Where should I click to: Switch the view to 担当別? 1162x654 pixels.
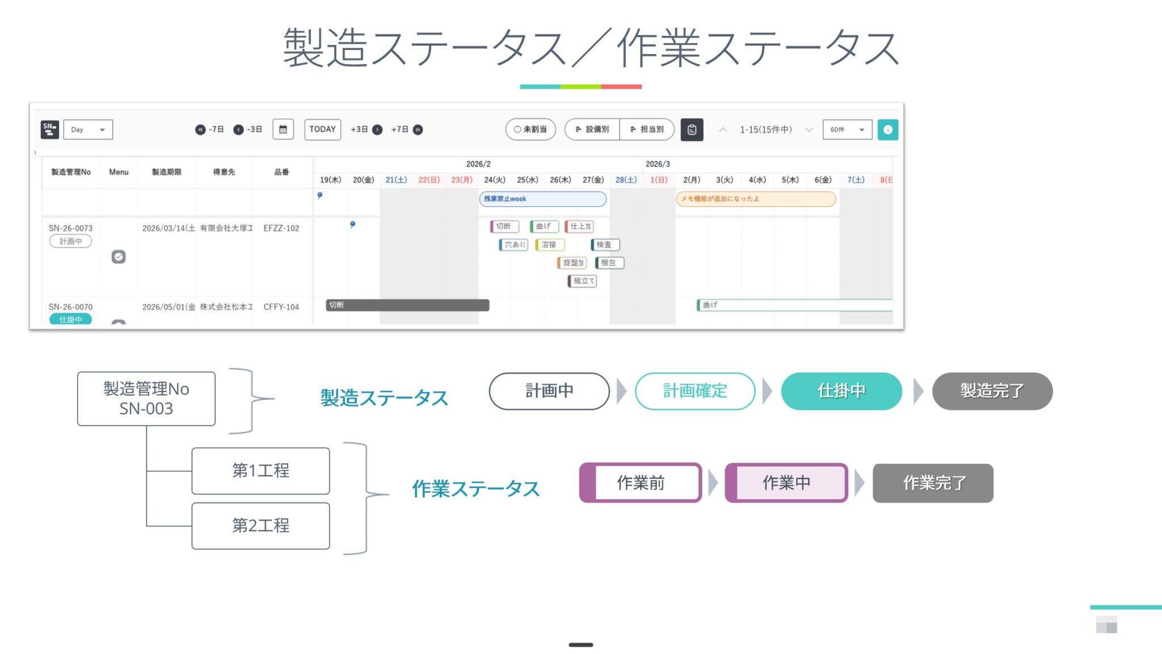tap(647, 129)
